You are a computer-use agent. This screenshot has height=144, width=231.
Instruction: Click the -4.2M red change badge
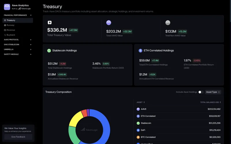[x=63, y=64]
